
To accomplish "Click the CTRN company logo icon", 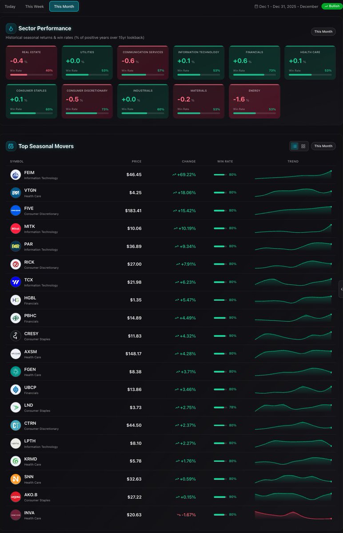I will tap(16, 426).
